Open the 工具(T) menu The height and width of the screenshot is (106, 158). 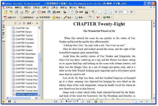[55, 8]
